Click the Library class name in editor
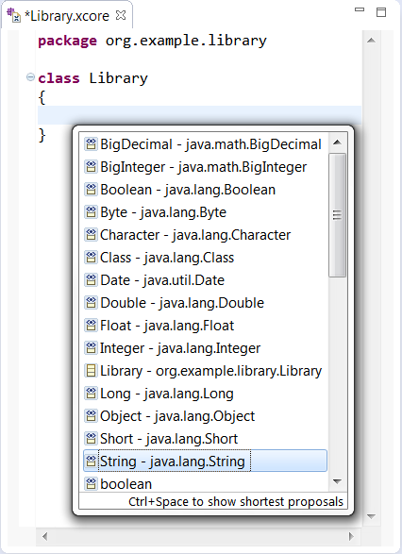The height and width of the screenshot is (554, 402). click(118, 78)
